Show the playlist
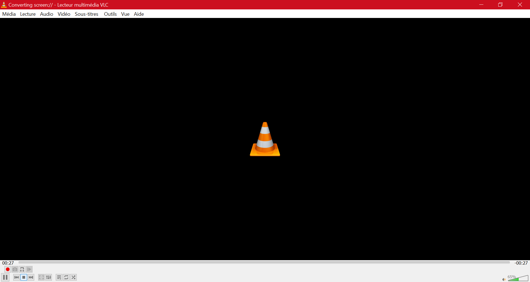Viewport: 530px width, 282px height. pyautogui.click(x=59, y=277)
